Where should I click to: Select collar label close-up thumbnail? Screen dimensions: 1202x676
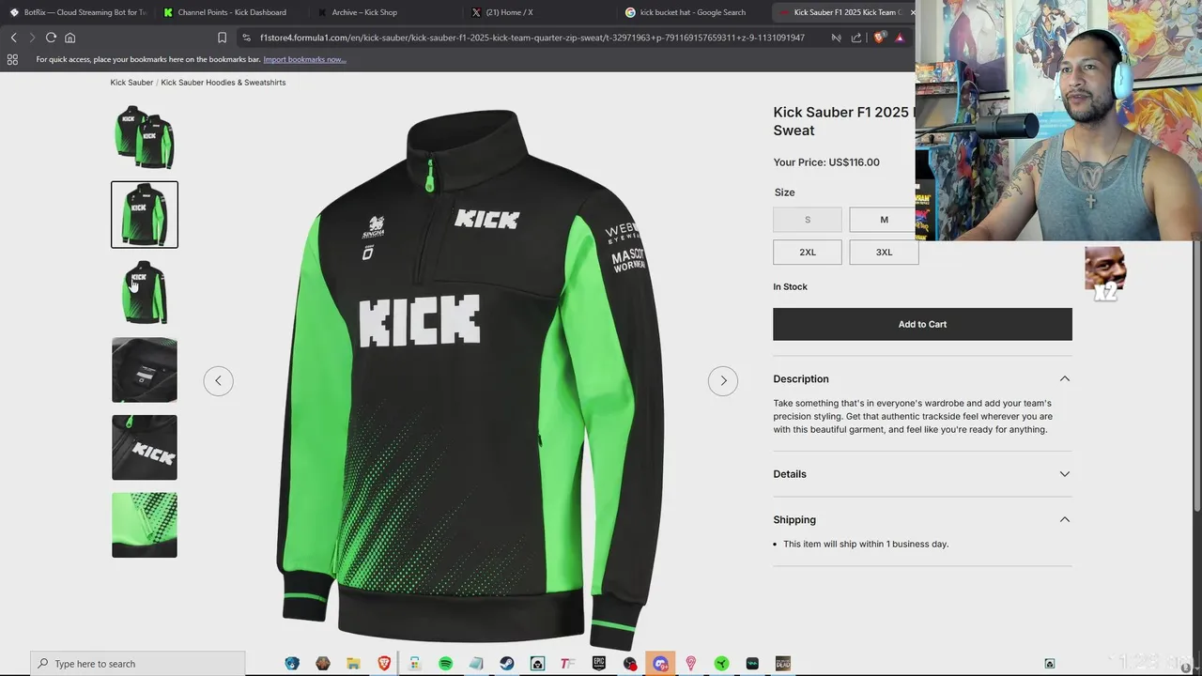[145, 370]
